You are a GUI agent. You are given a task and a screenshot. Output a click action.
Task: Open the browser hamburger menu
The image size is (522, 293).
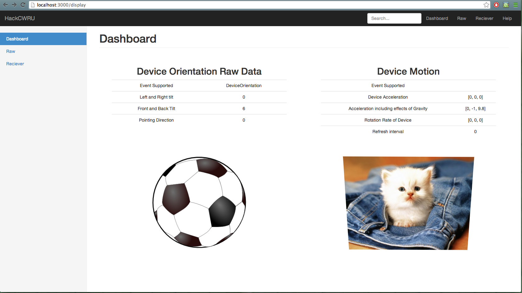(516, 5)
